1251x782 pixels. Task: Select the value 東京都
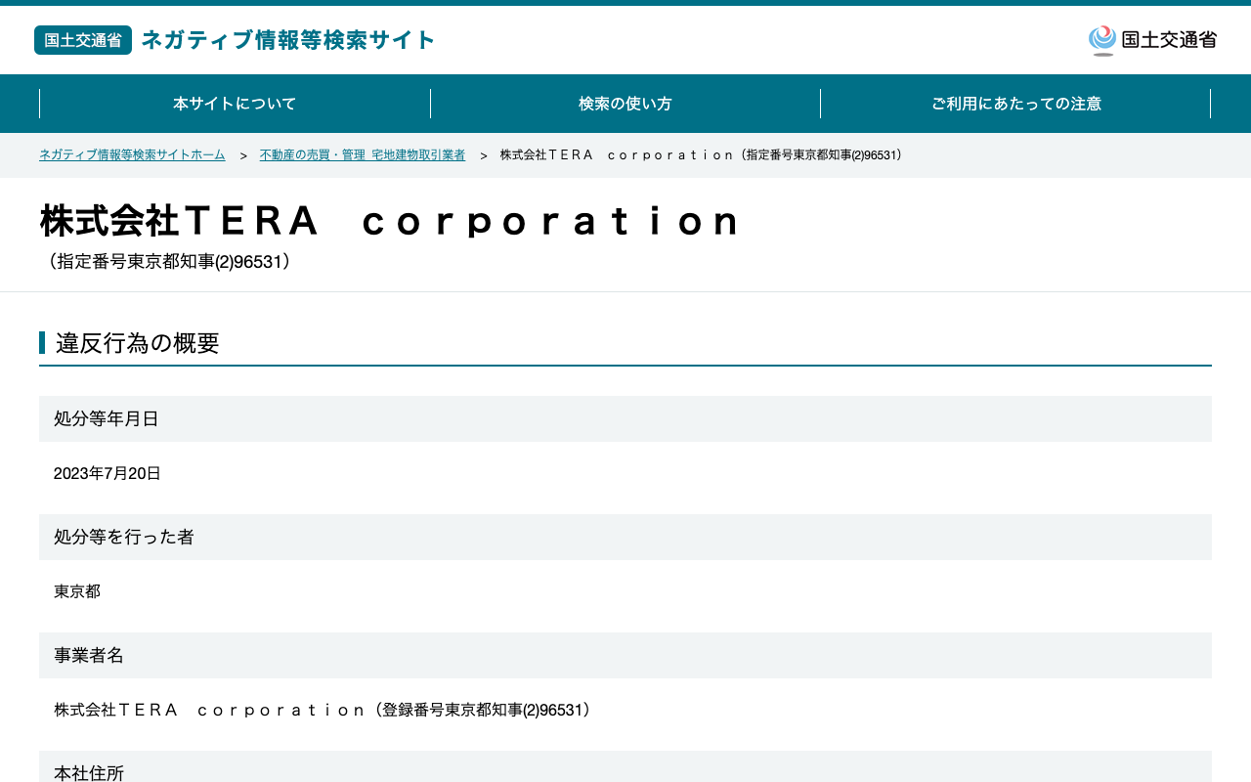coord(77,591)
